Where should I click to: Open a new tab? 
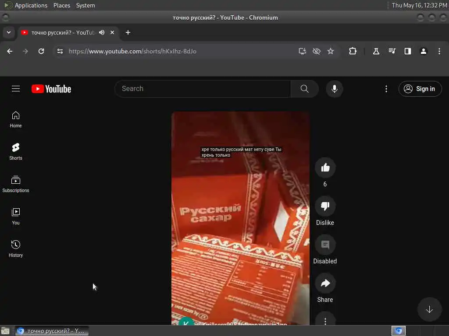click(x=128, y=32)
